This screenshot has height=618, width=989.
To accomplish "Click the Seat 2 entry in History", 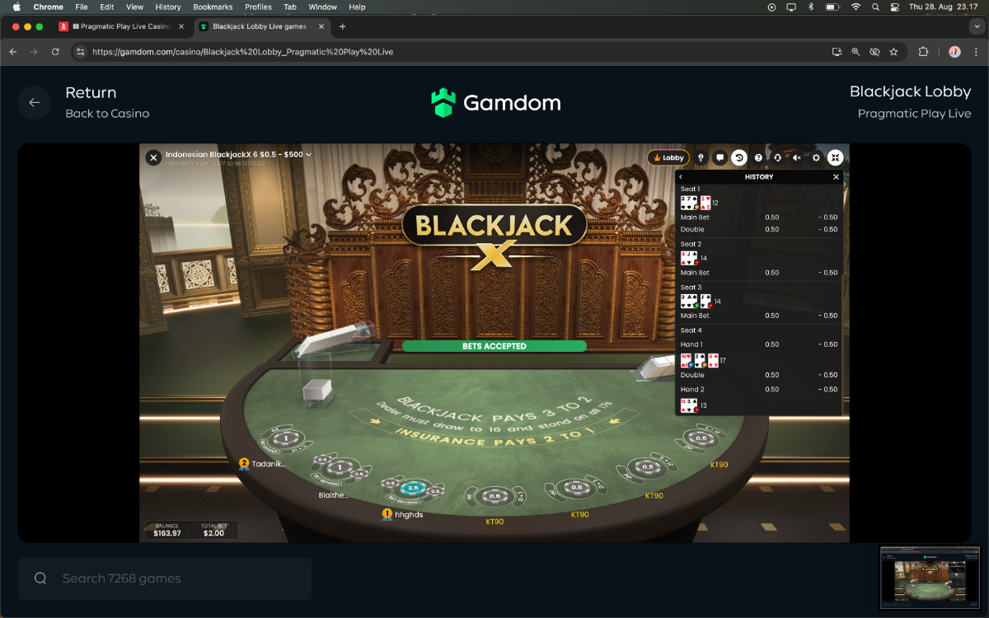I will (691, 244).
